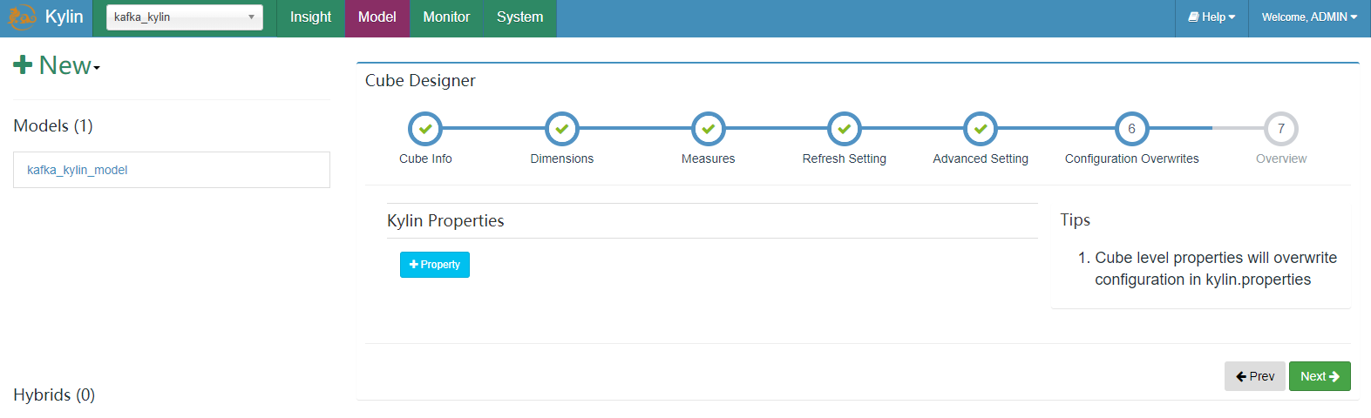Click the Models (1) heading
This screenshot has width=1371, height=418.
(x=53, y=126)
